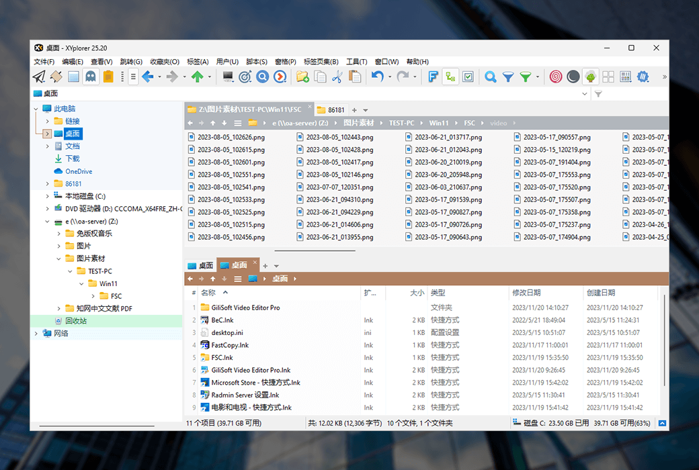
Task: Click the scissors Cut icon
Action: pyautogui.click(x=337, y=77)
